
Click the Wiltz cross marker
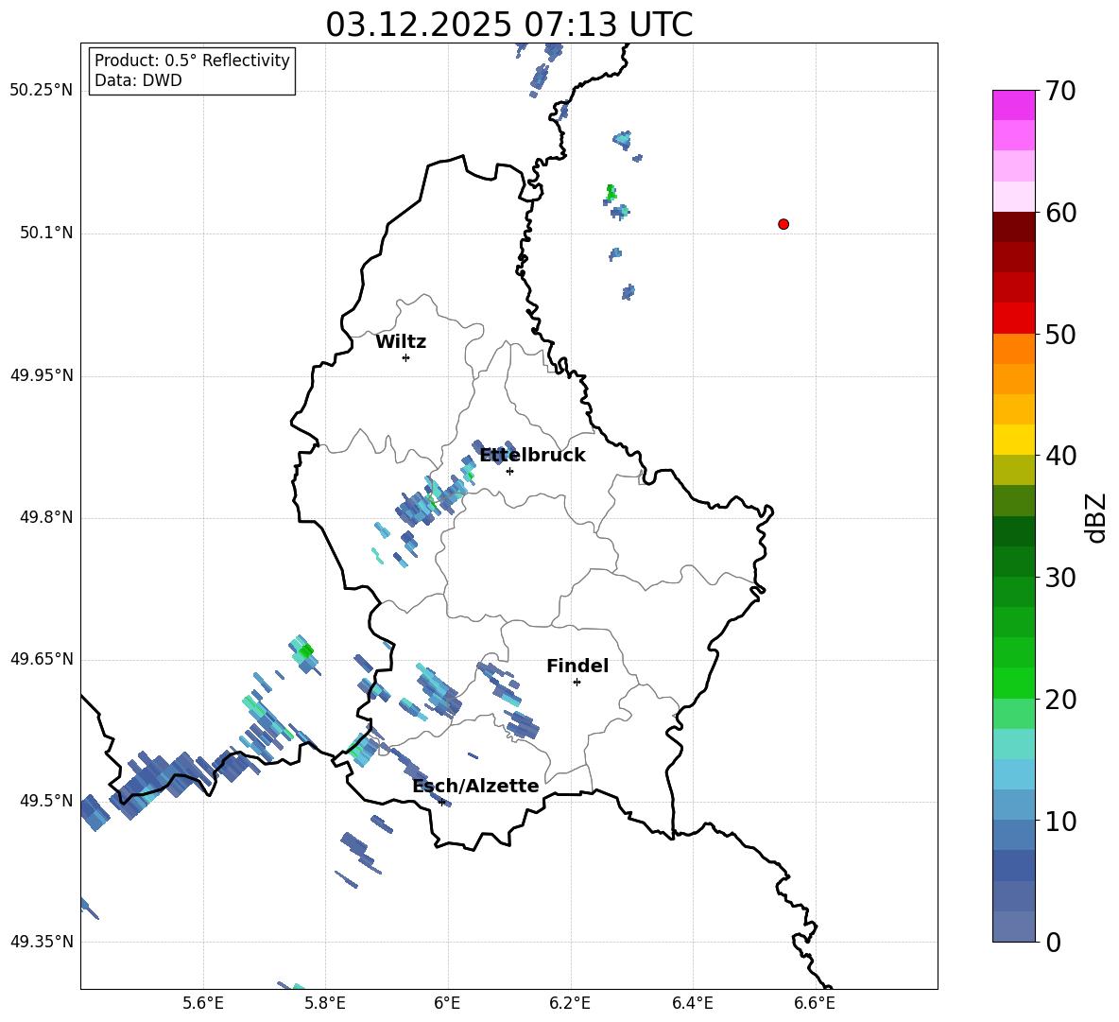pyautogui.click(x=405, y=357)
